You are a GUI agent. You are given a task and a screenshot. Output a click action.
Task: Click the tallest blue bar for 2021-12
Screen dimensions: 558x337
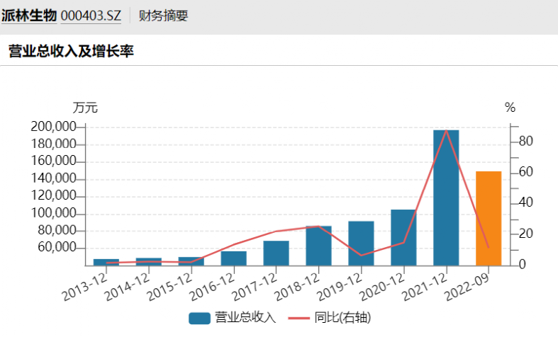coord(446,198)
